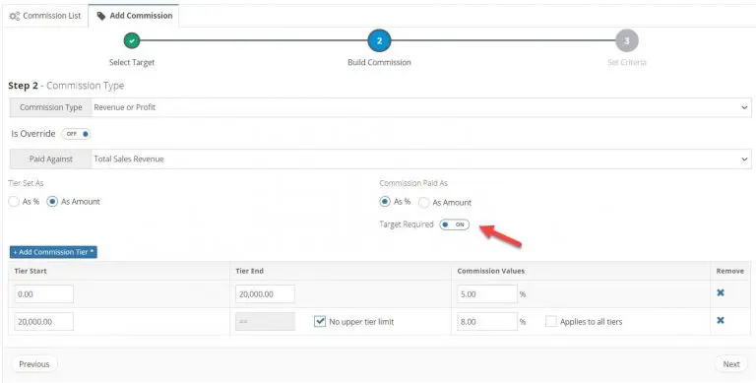This screenshot has width=756, height=383.
Task: Edit commission value field showing 5.00
Action: point(487,293)
